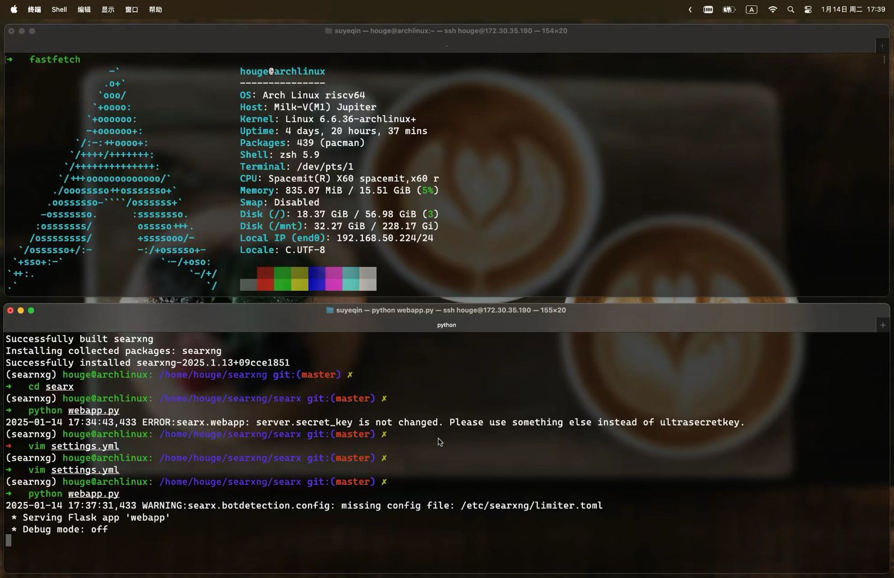Click the Host: Milk-V(M1) Jupiter line
The height and width of the screenshot is (578, 894).
click(x=308, y=107)
